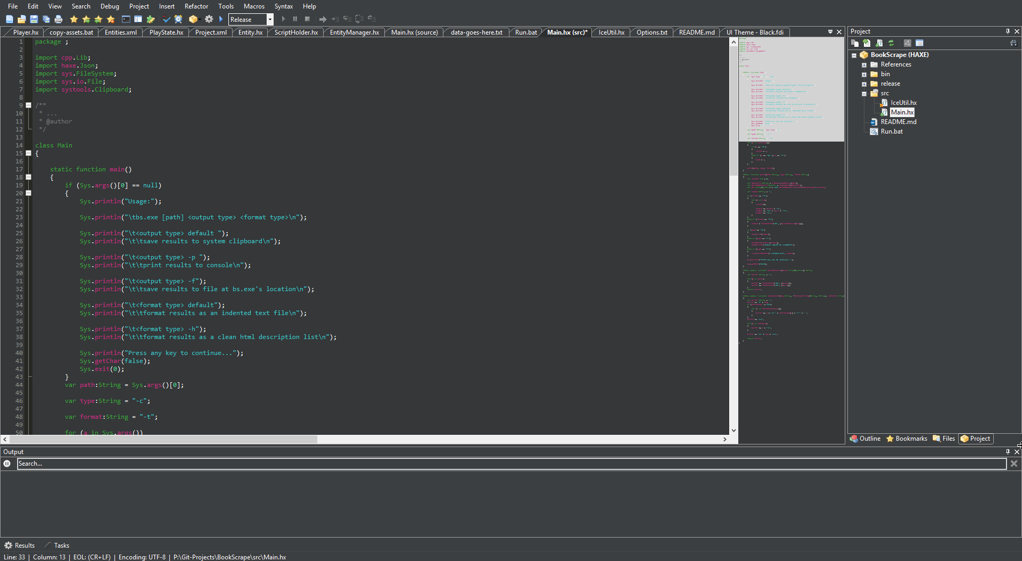Go to next bookmark star icon
This screenshot has height=561, width=1022.
coord(98,19)
